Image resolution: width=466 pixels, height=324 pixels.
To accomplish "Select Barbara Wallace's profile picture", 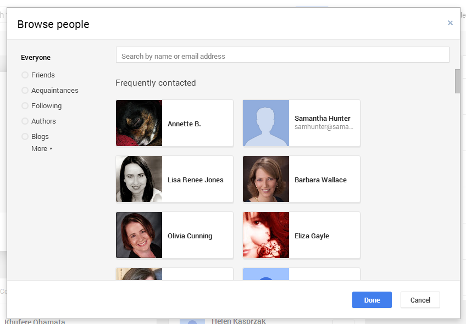I will [x=266, y=179].
